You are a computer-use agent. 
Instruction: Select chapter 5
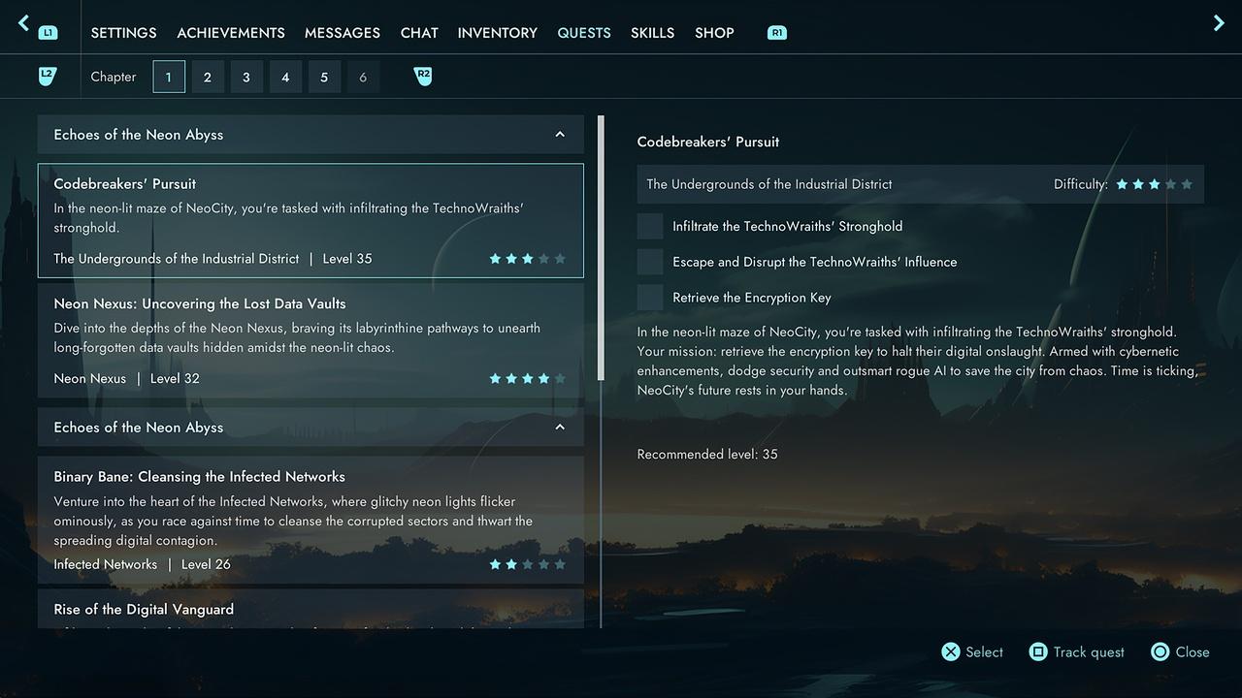pos(324,78)
